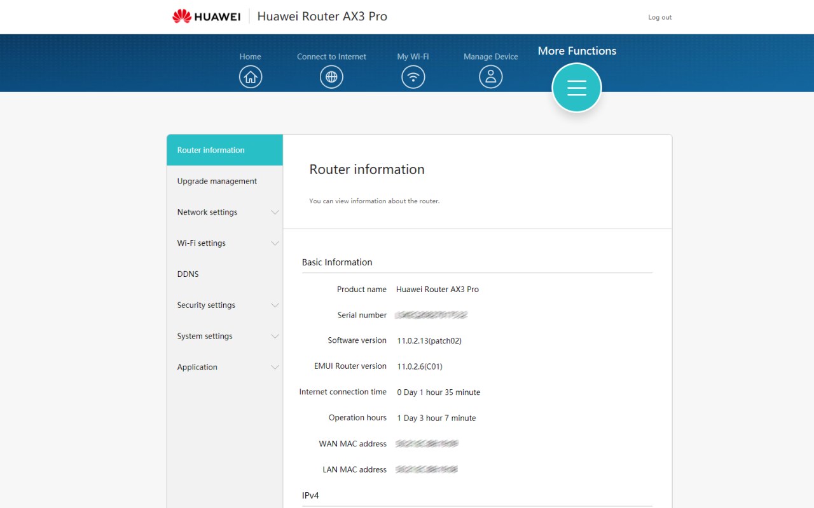Open Network settings menu label
Screen dimensions: 814x508
207,212
